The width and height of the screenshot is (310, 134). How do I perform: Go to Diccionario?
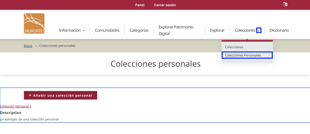[x=279, y=30]
